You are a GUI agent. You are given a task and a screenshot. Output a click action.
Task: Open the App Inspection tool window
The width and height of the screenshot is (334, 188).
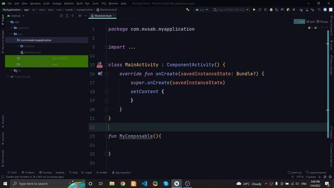pyautogui.click(x=122, y=172)
